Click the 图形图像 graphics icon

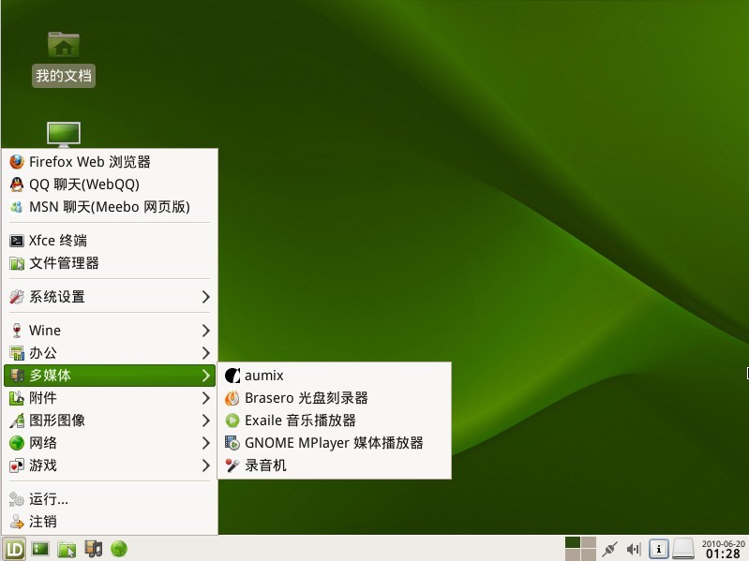click(x=17, y=420)
